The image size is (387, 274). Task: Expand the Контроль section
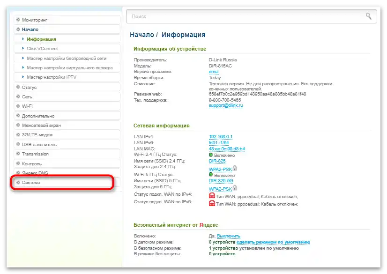(x=67, y=163)
